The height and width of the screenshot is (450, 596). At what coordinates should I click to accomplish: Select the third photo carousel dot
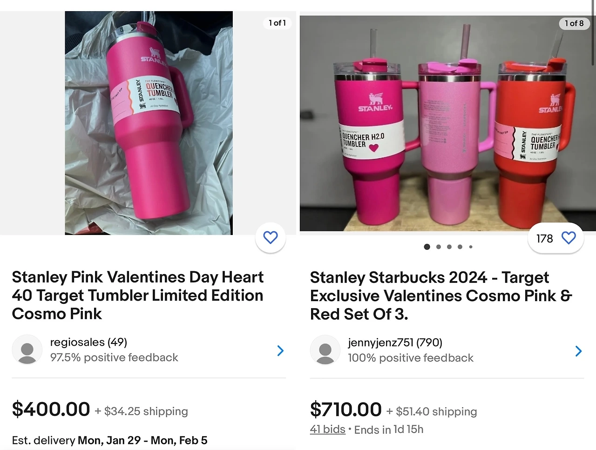[449, 247]
